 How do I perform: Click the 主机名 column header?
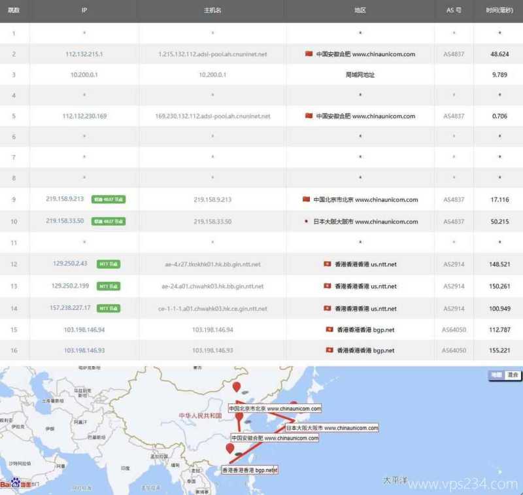pyautogui.click(x=212, y=10)
